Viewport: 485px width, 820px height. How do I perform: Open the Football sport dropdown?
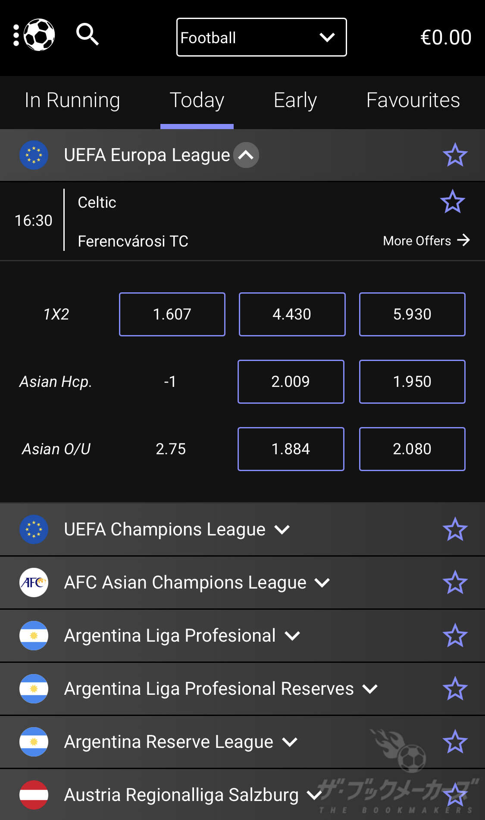click(261, 37)
